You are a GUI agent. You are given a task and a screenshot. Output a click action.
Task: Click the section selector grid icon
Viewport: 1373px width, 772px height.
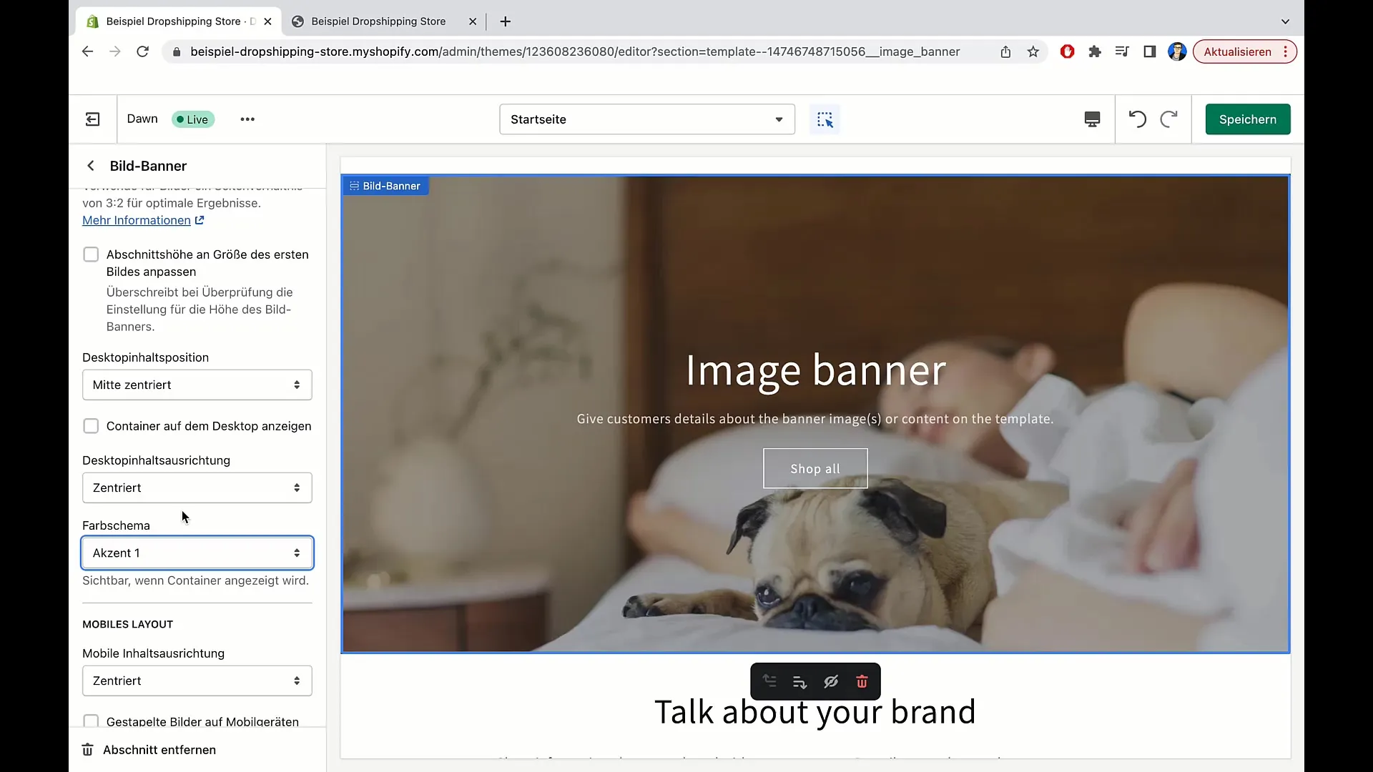coord(825,119)
